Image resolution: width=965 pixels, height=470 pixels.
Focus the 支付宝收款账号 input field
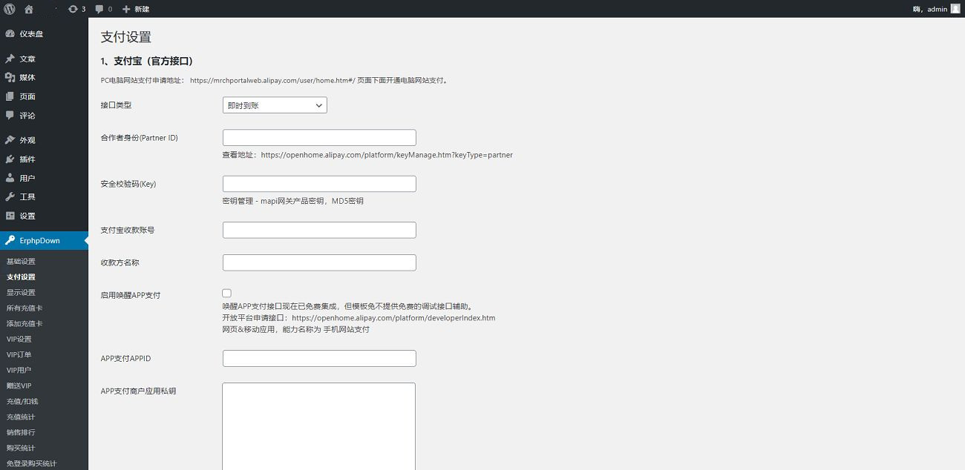click(319, 230)
